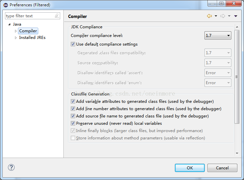Screen dimensions: 244x180
Task: Toggle Add variable attributes checkbox
Action: (x=73, y=101)
